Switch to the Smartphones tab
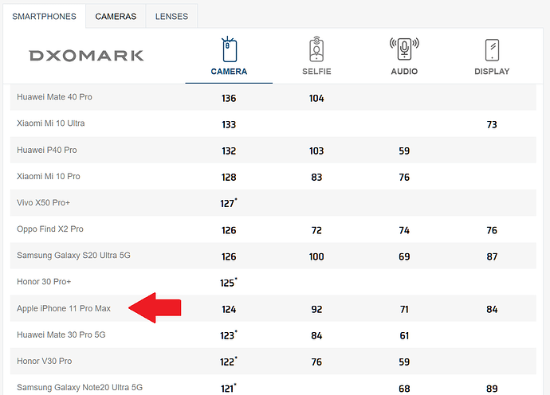The image size is (550, 395). (x=44, y=17)
